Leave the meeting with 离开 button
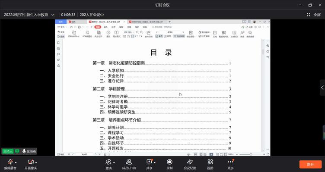 (310, 164)
